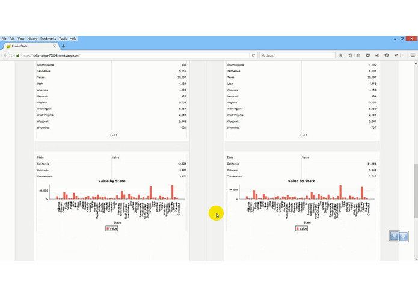Open the Edit menu
Viewport: 418px width, 297px height.
(x=12, y=38)
